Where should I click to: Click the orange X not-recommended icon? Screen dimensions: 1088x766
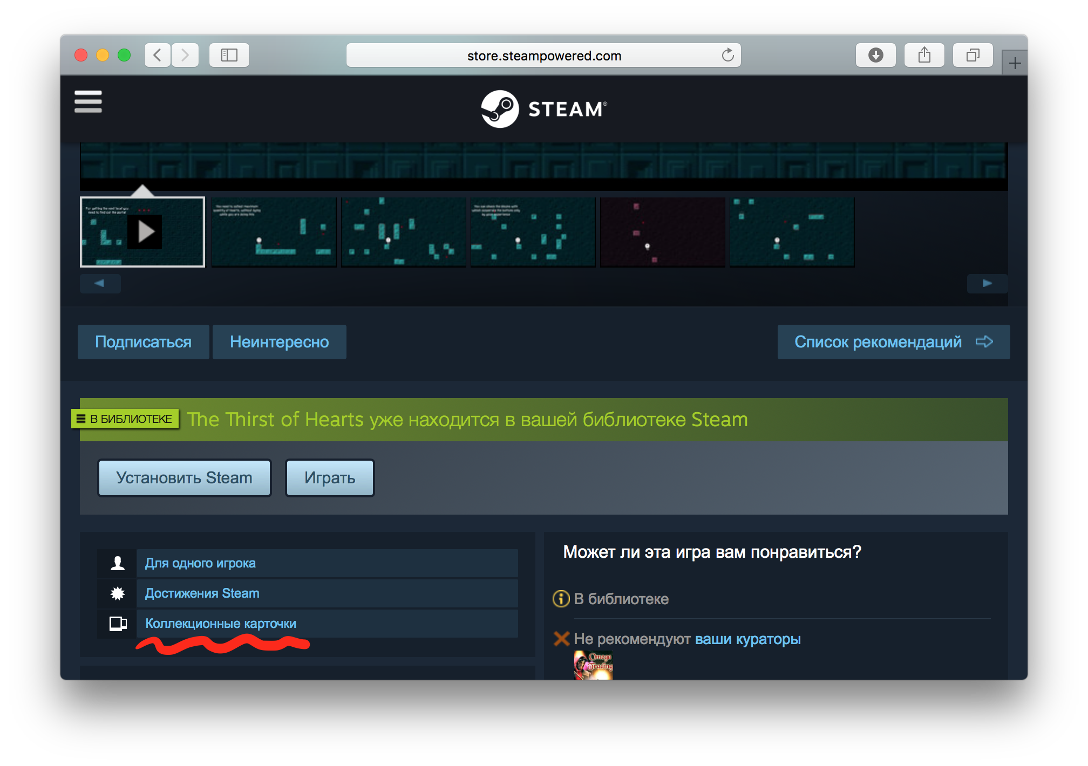(561, 639)
